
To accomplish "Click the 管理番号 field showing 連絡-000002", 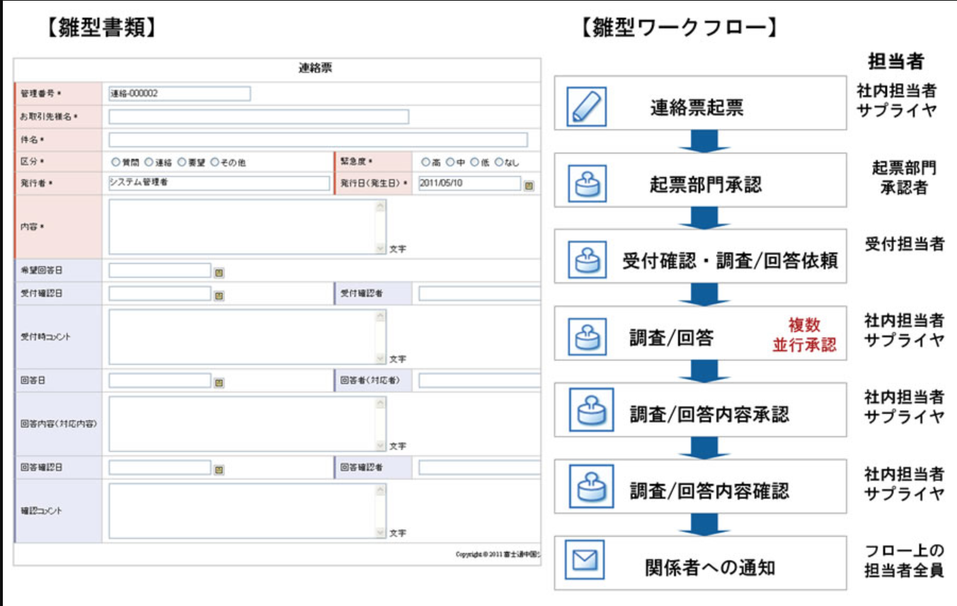I will [x=179, y=93].
